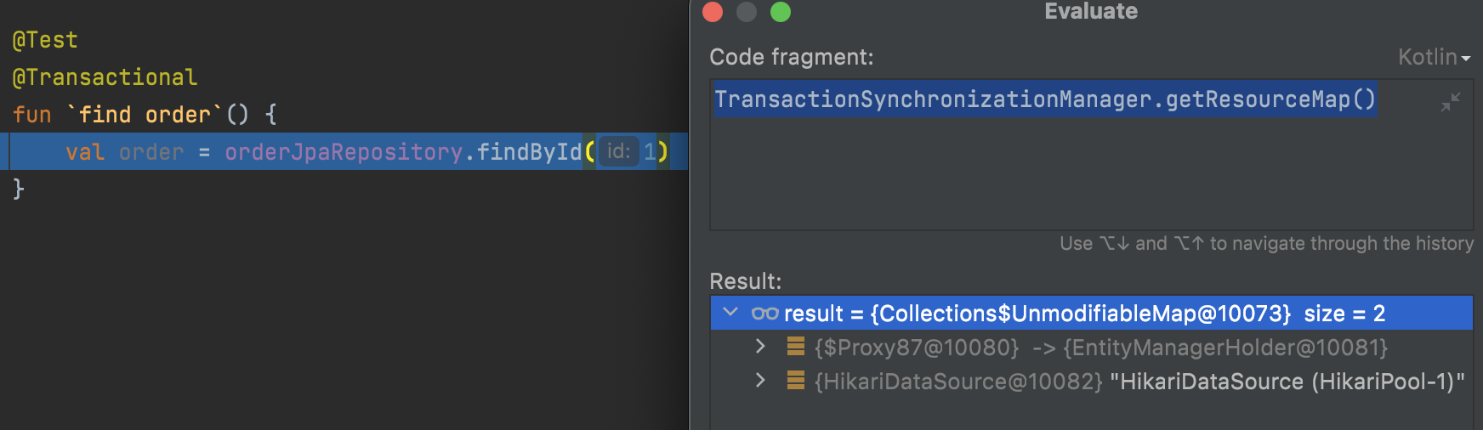Screen dimensions: 1483x430
Task: Click the @Transactional annotation
Action: click(x=105, y=77)
